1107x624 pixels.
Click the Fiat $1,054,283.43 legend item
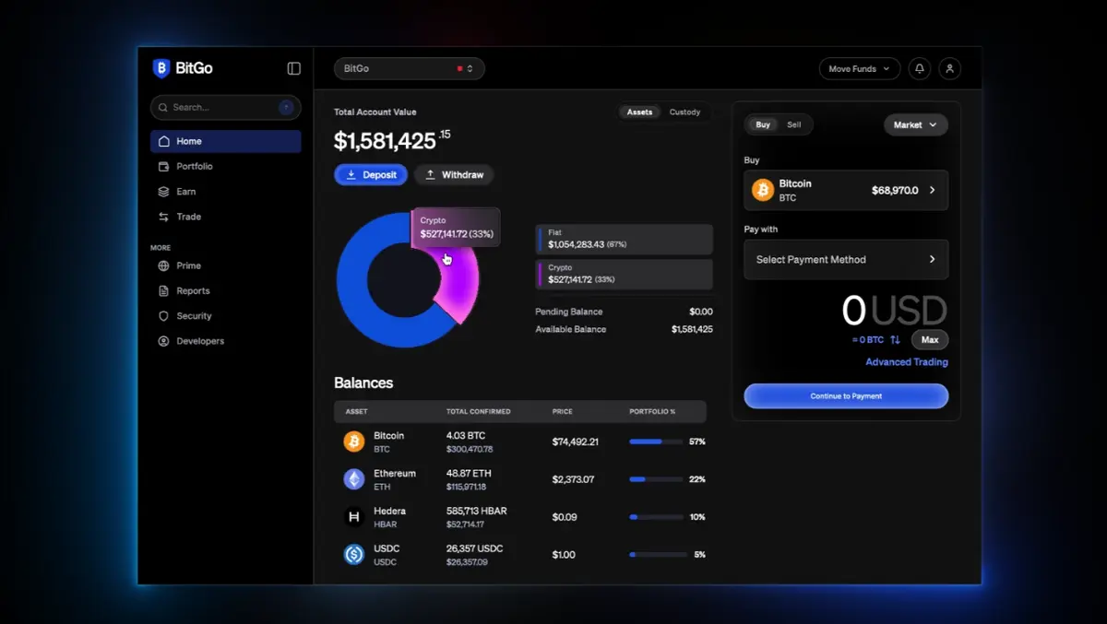(x=625, y=240)
